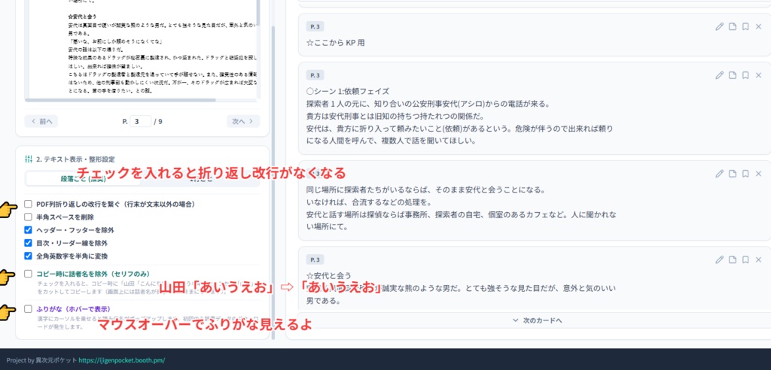This screenshot has height=370, width=771.
Task: Edit the card starting '同じ場所に探索者たち'
Action: (x=719, y=174)
